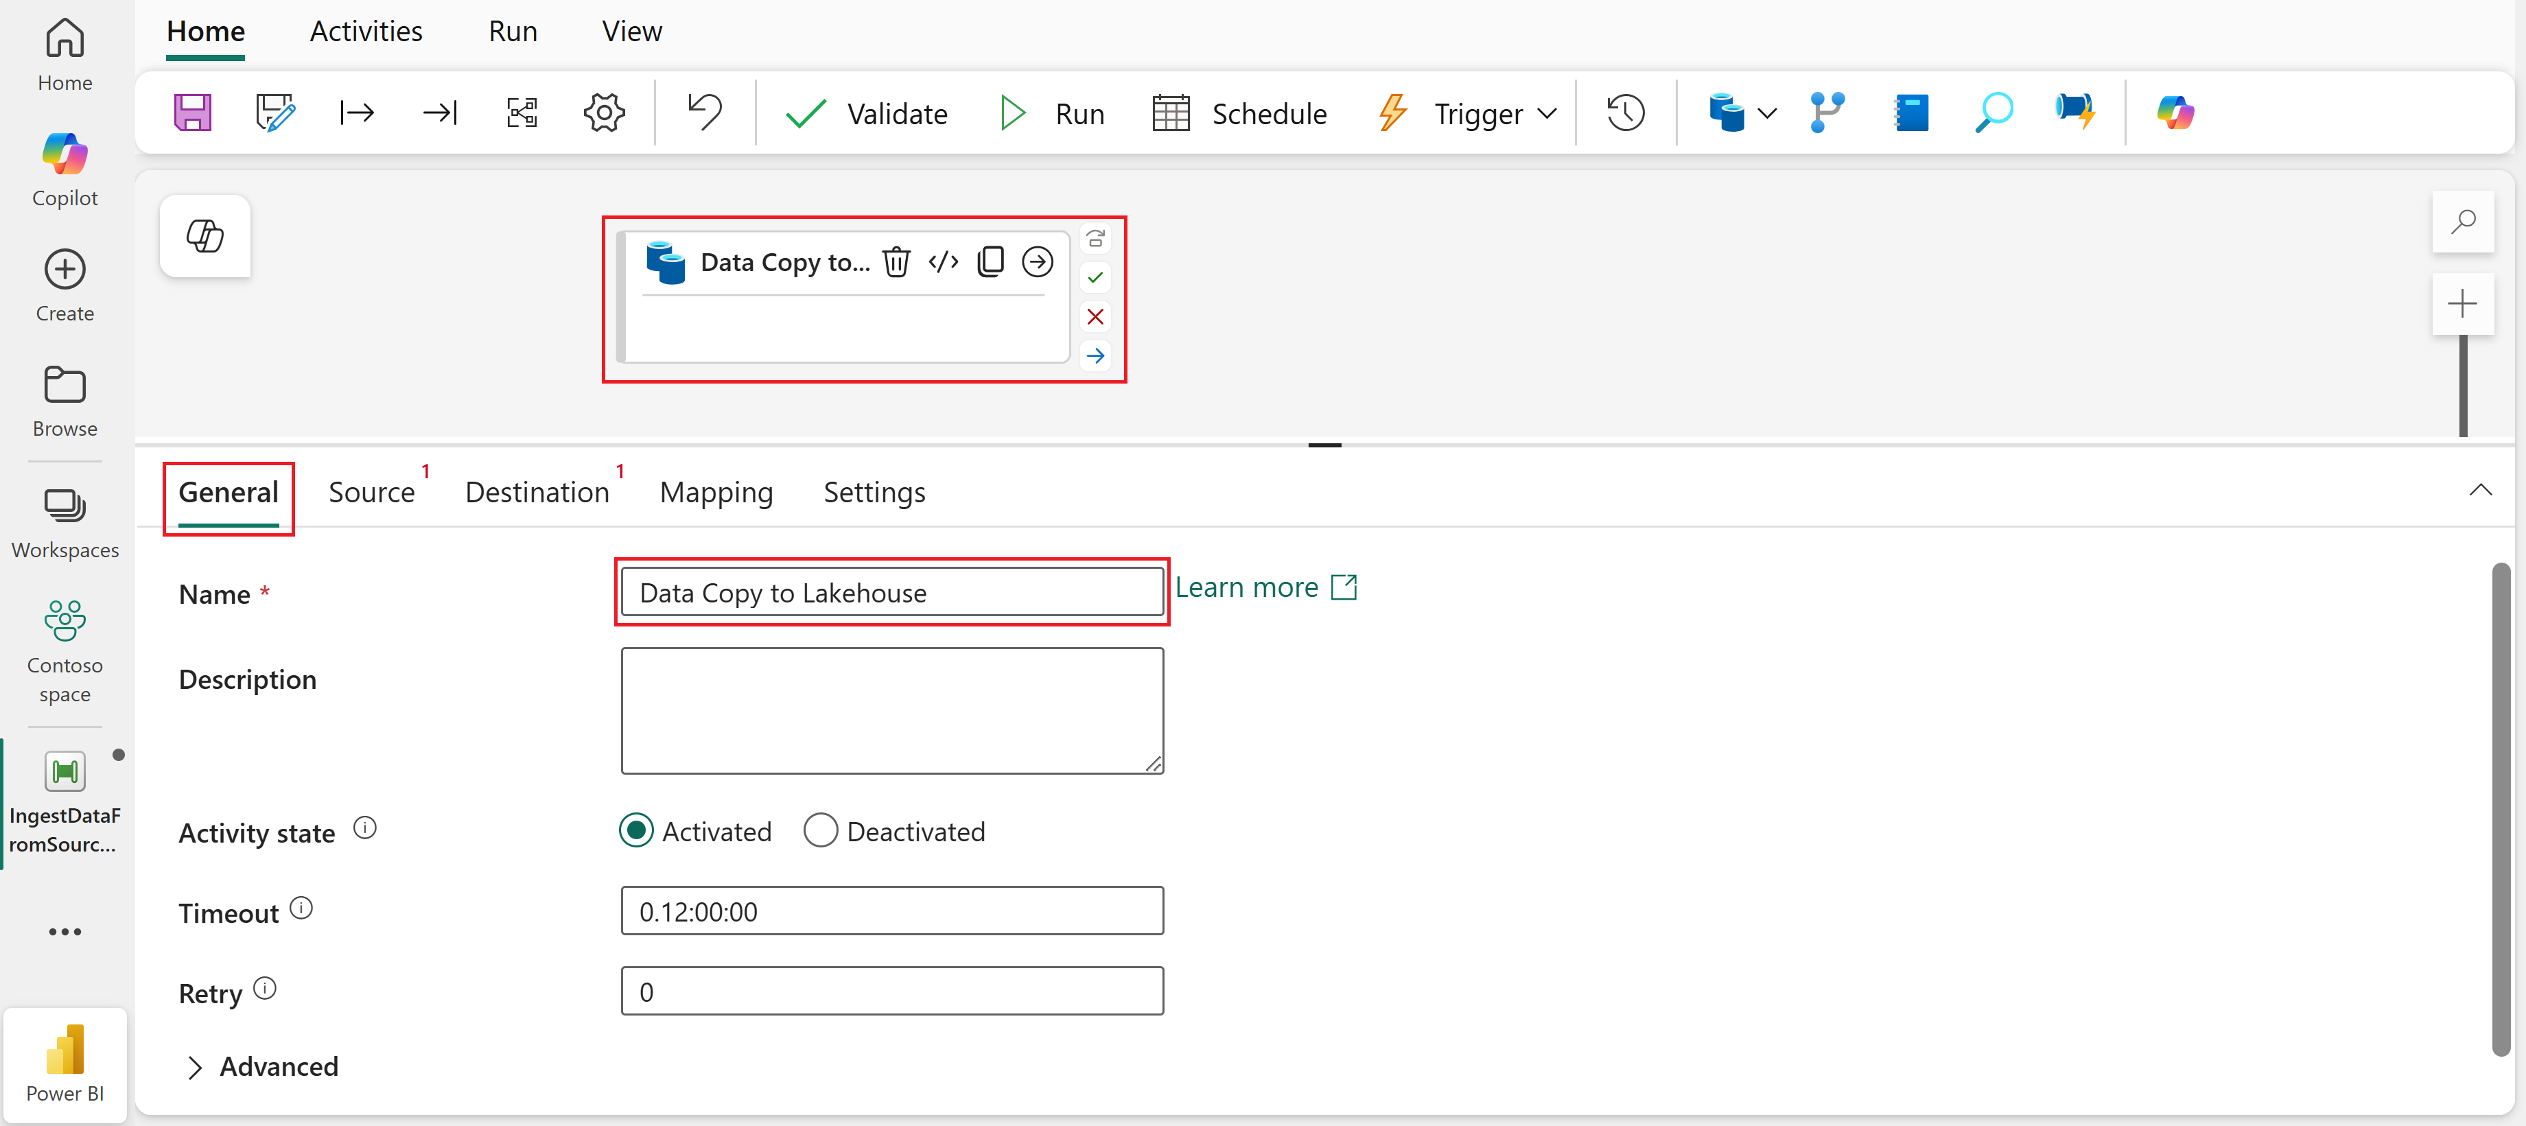
Task: Click the Invoke pipeline icon in toolbar
Action: (x=2075, y=113)
